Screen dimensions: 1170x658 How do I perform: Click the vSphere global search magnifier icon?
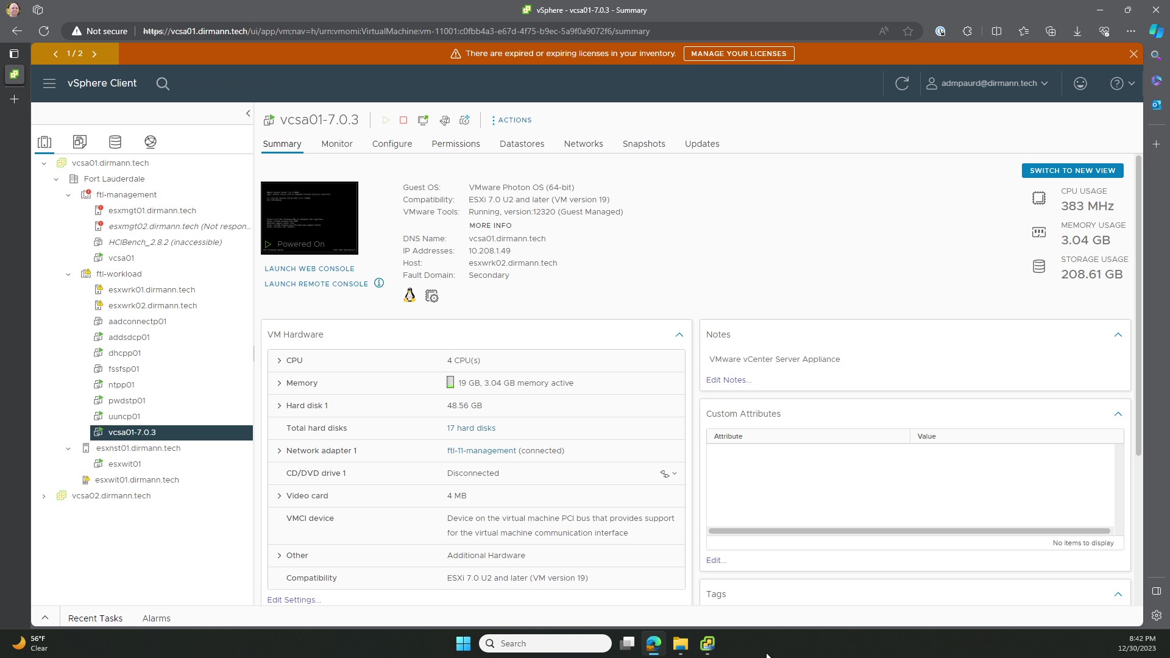[x=163, y=83]
